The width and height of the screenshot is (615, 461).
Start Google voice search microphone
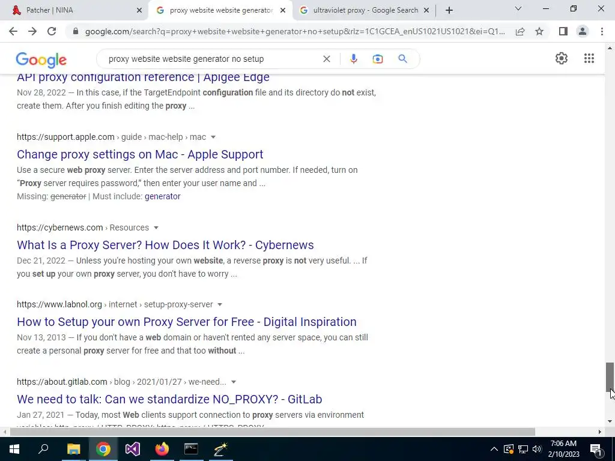point(353,59)
